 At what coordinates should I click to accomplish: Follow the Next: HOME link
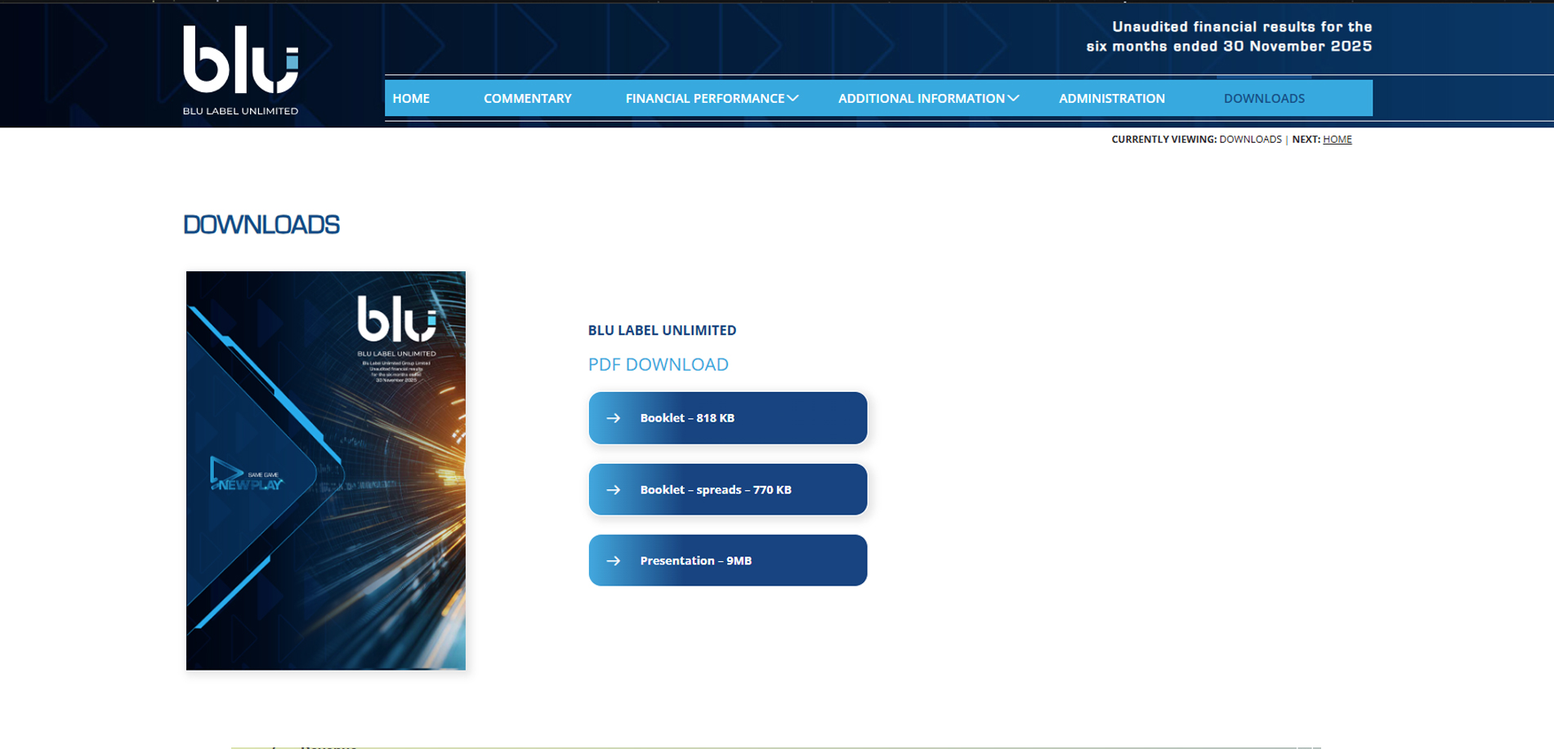[1337, 140]
